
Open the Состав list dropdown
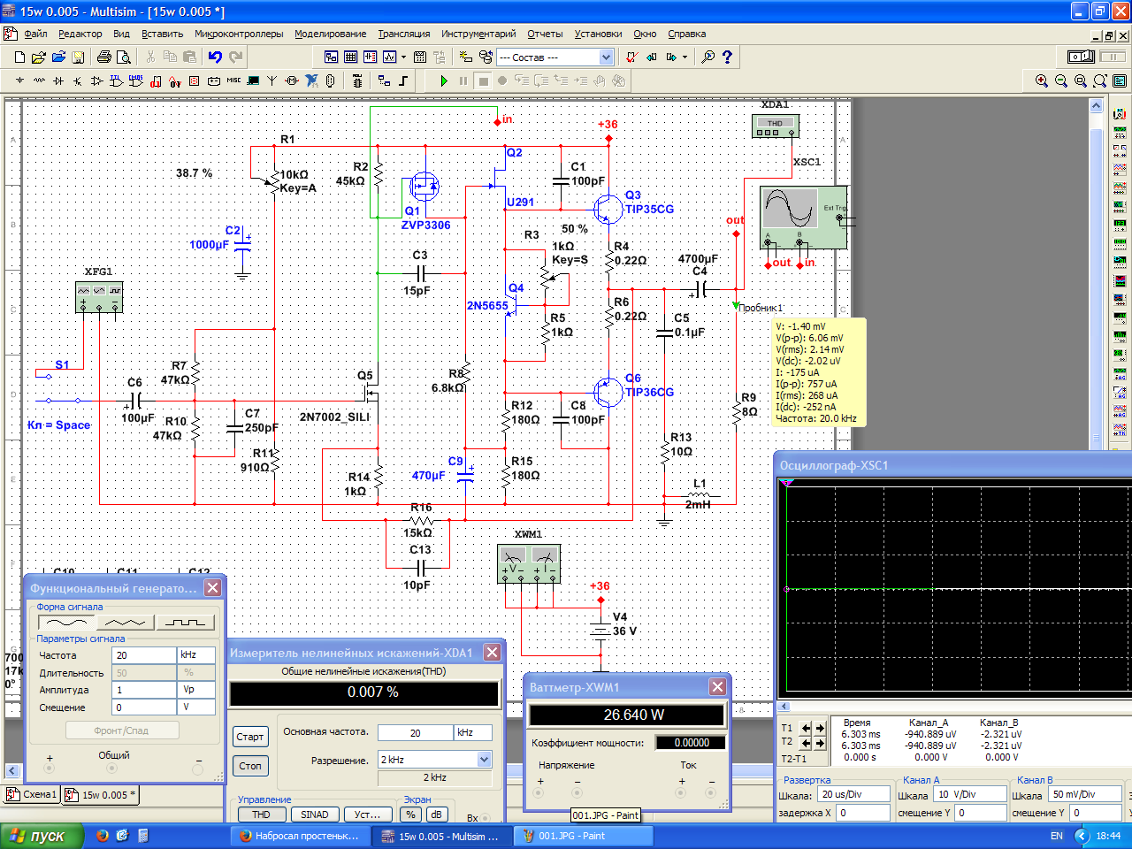tap(606, 57)
